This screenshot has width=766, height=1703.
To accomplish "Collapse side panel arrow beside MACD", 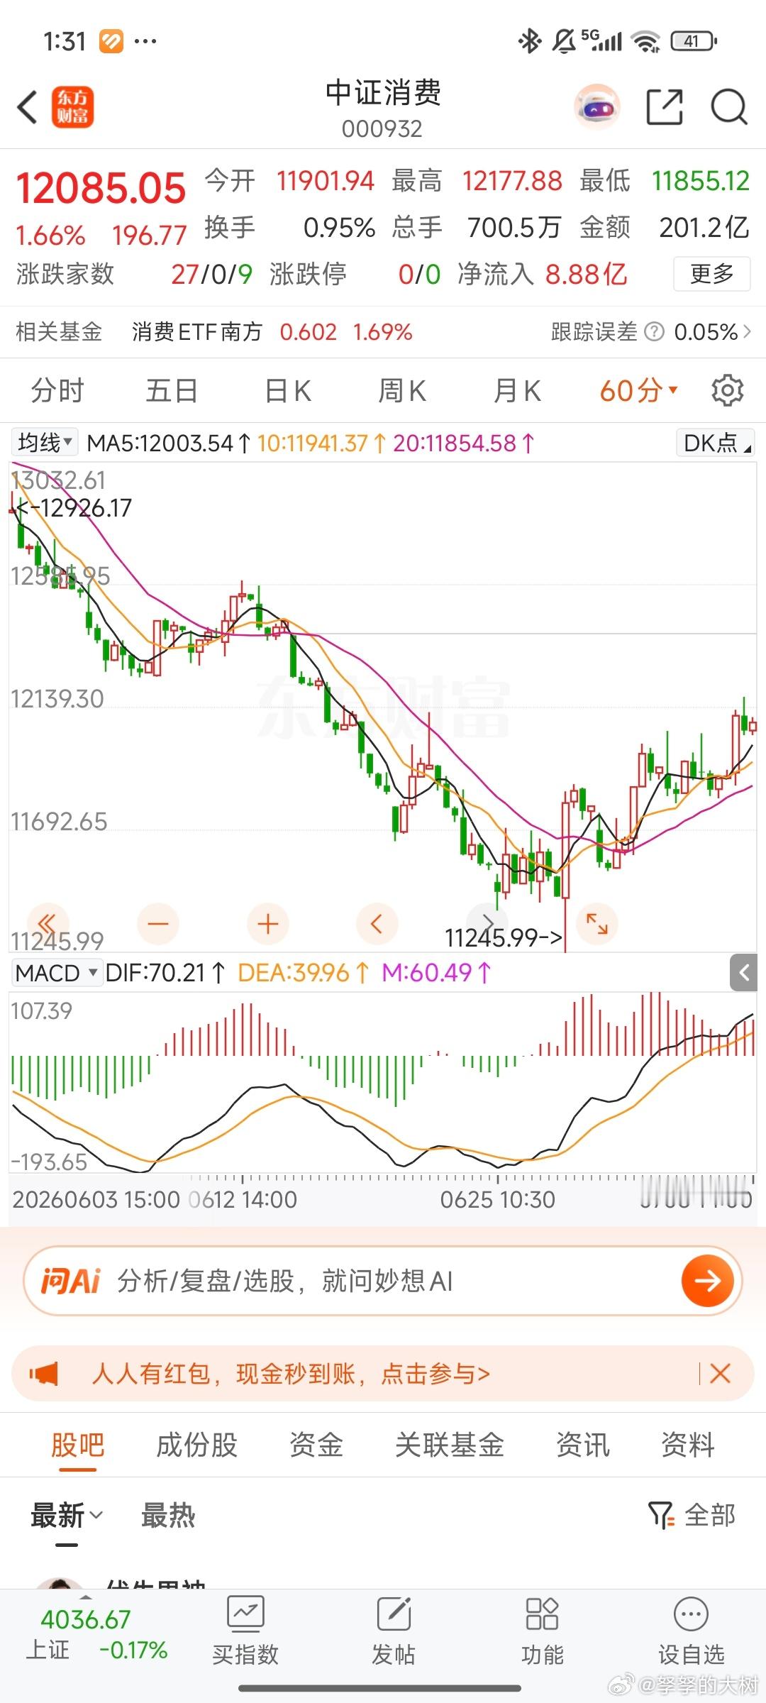I will pyautogui.click(x=744, y=972).
